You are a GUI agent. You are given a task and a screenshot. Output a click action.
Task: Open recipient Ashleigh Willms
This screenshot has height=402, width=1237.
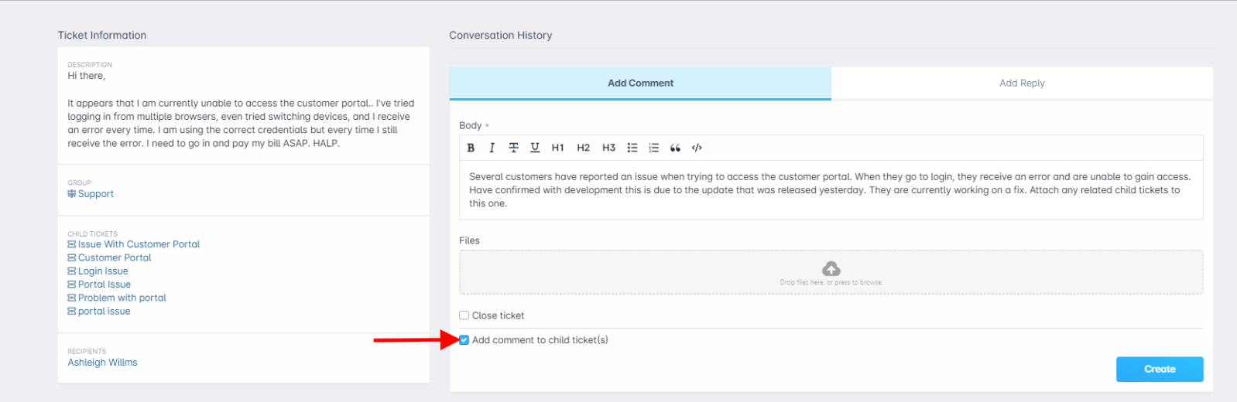[102, 363]
